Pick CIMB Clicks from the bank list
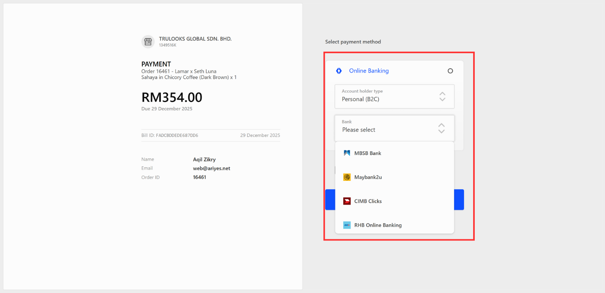 tap(368, 201)
